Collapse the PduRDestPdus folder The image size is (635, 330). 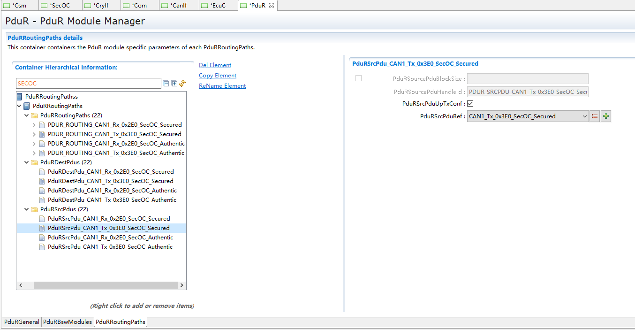click(27, 162)
